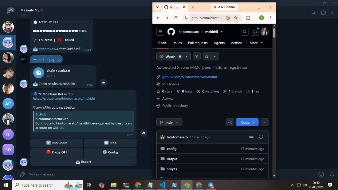This screenshot has width=338, height=190.
Task: Open commit history clock icon
Action: (x=261, y=137)
